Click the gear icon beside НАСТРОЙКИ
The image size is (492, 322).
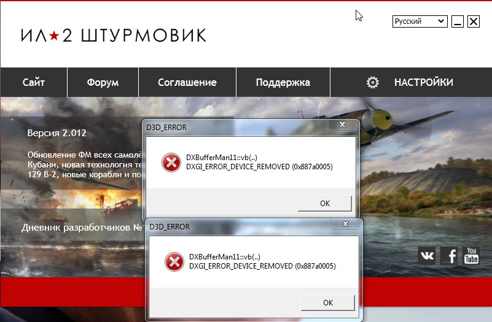pyautogui.click(x=372, y=82)
